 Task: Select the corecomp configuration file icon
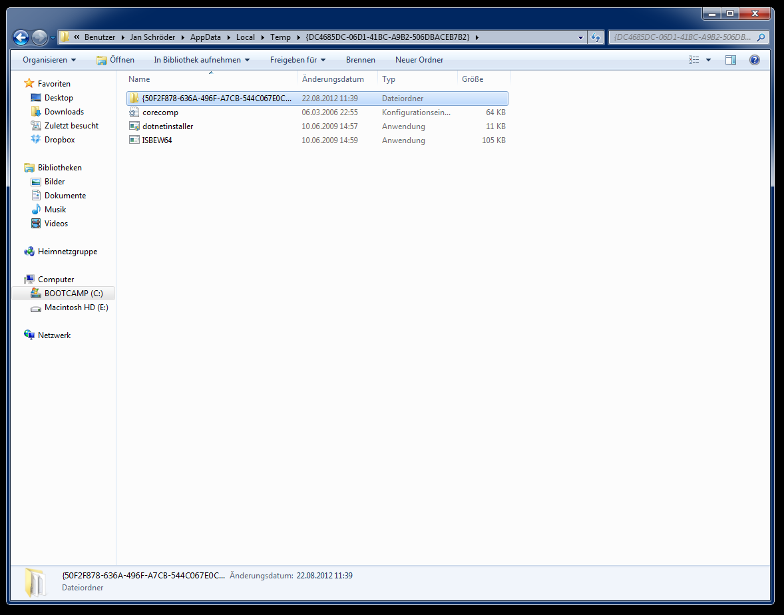(134, 112)
